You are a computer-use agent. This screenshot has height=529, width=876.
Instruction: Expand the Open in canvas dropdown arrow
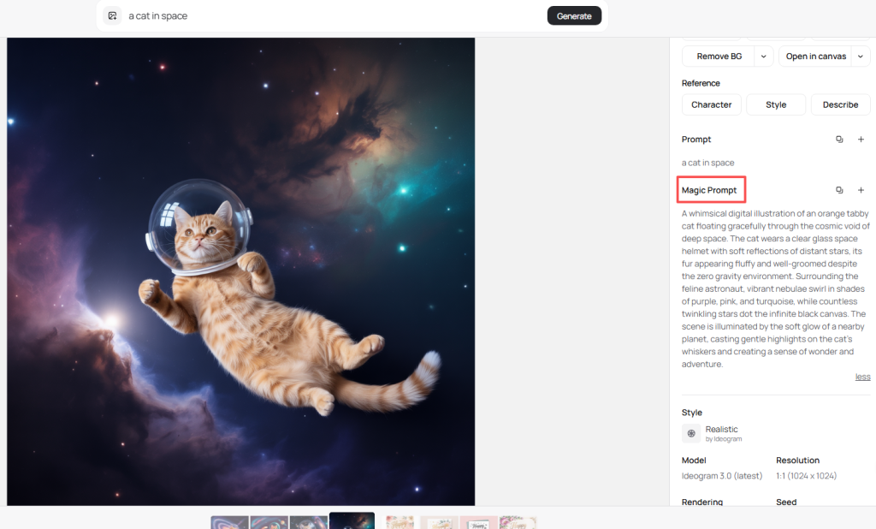pyautogui.click(x=860, y=56)
